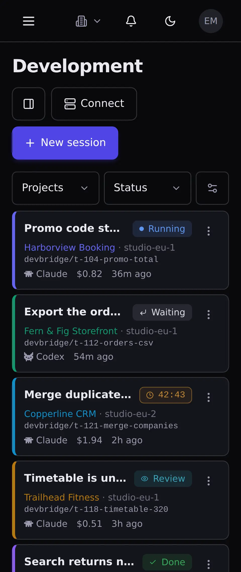Open the Copperline CRM project link
This screenshot has width=241, height=572.
pyautogui.click(x=60, y=414)
